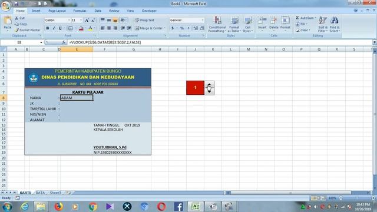Image resolution: width=377 pixels, height=212 pixels.
Task: Expand the font size 11 dropdown
Action: (x=81, y=20)
